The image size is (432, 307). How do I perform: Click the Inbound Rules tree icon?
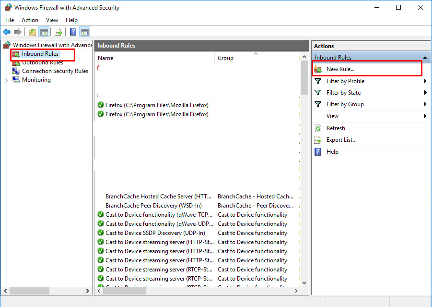point(16,54)
